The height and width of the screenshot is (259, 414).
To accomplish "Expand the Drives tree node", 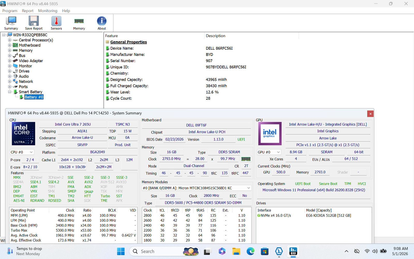I will pyautogui.click(x=10, y=71).
